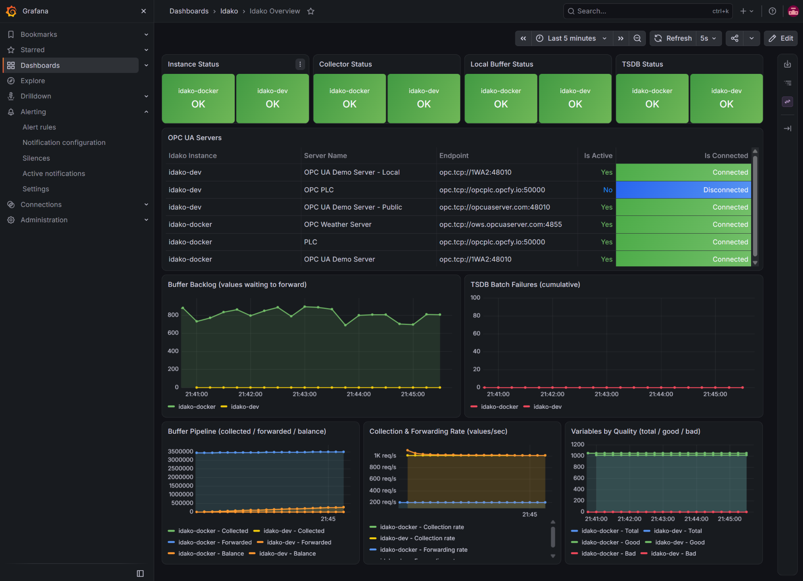Expand the share options chevron
Screen dimensions: 803x581
[752, 38]
